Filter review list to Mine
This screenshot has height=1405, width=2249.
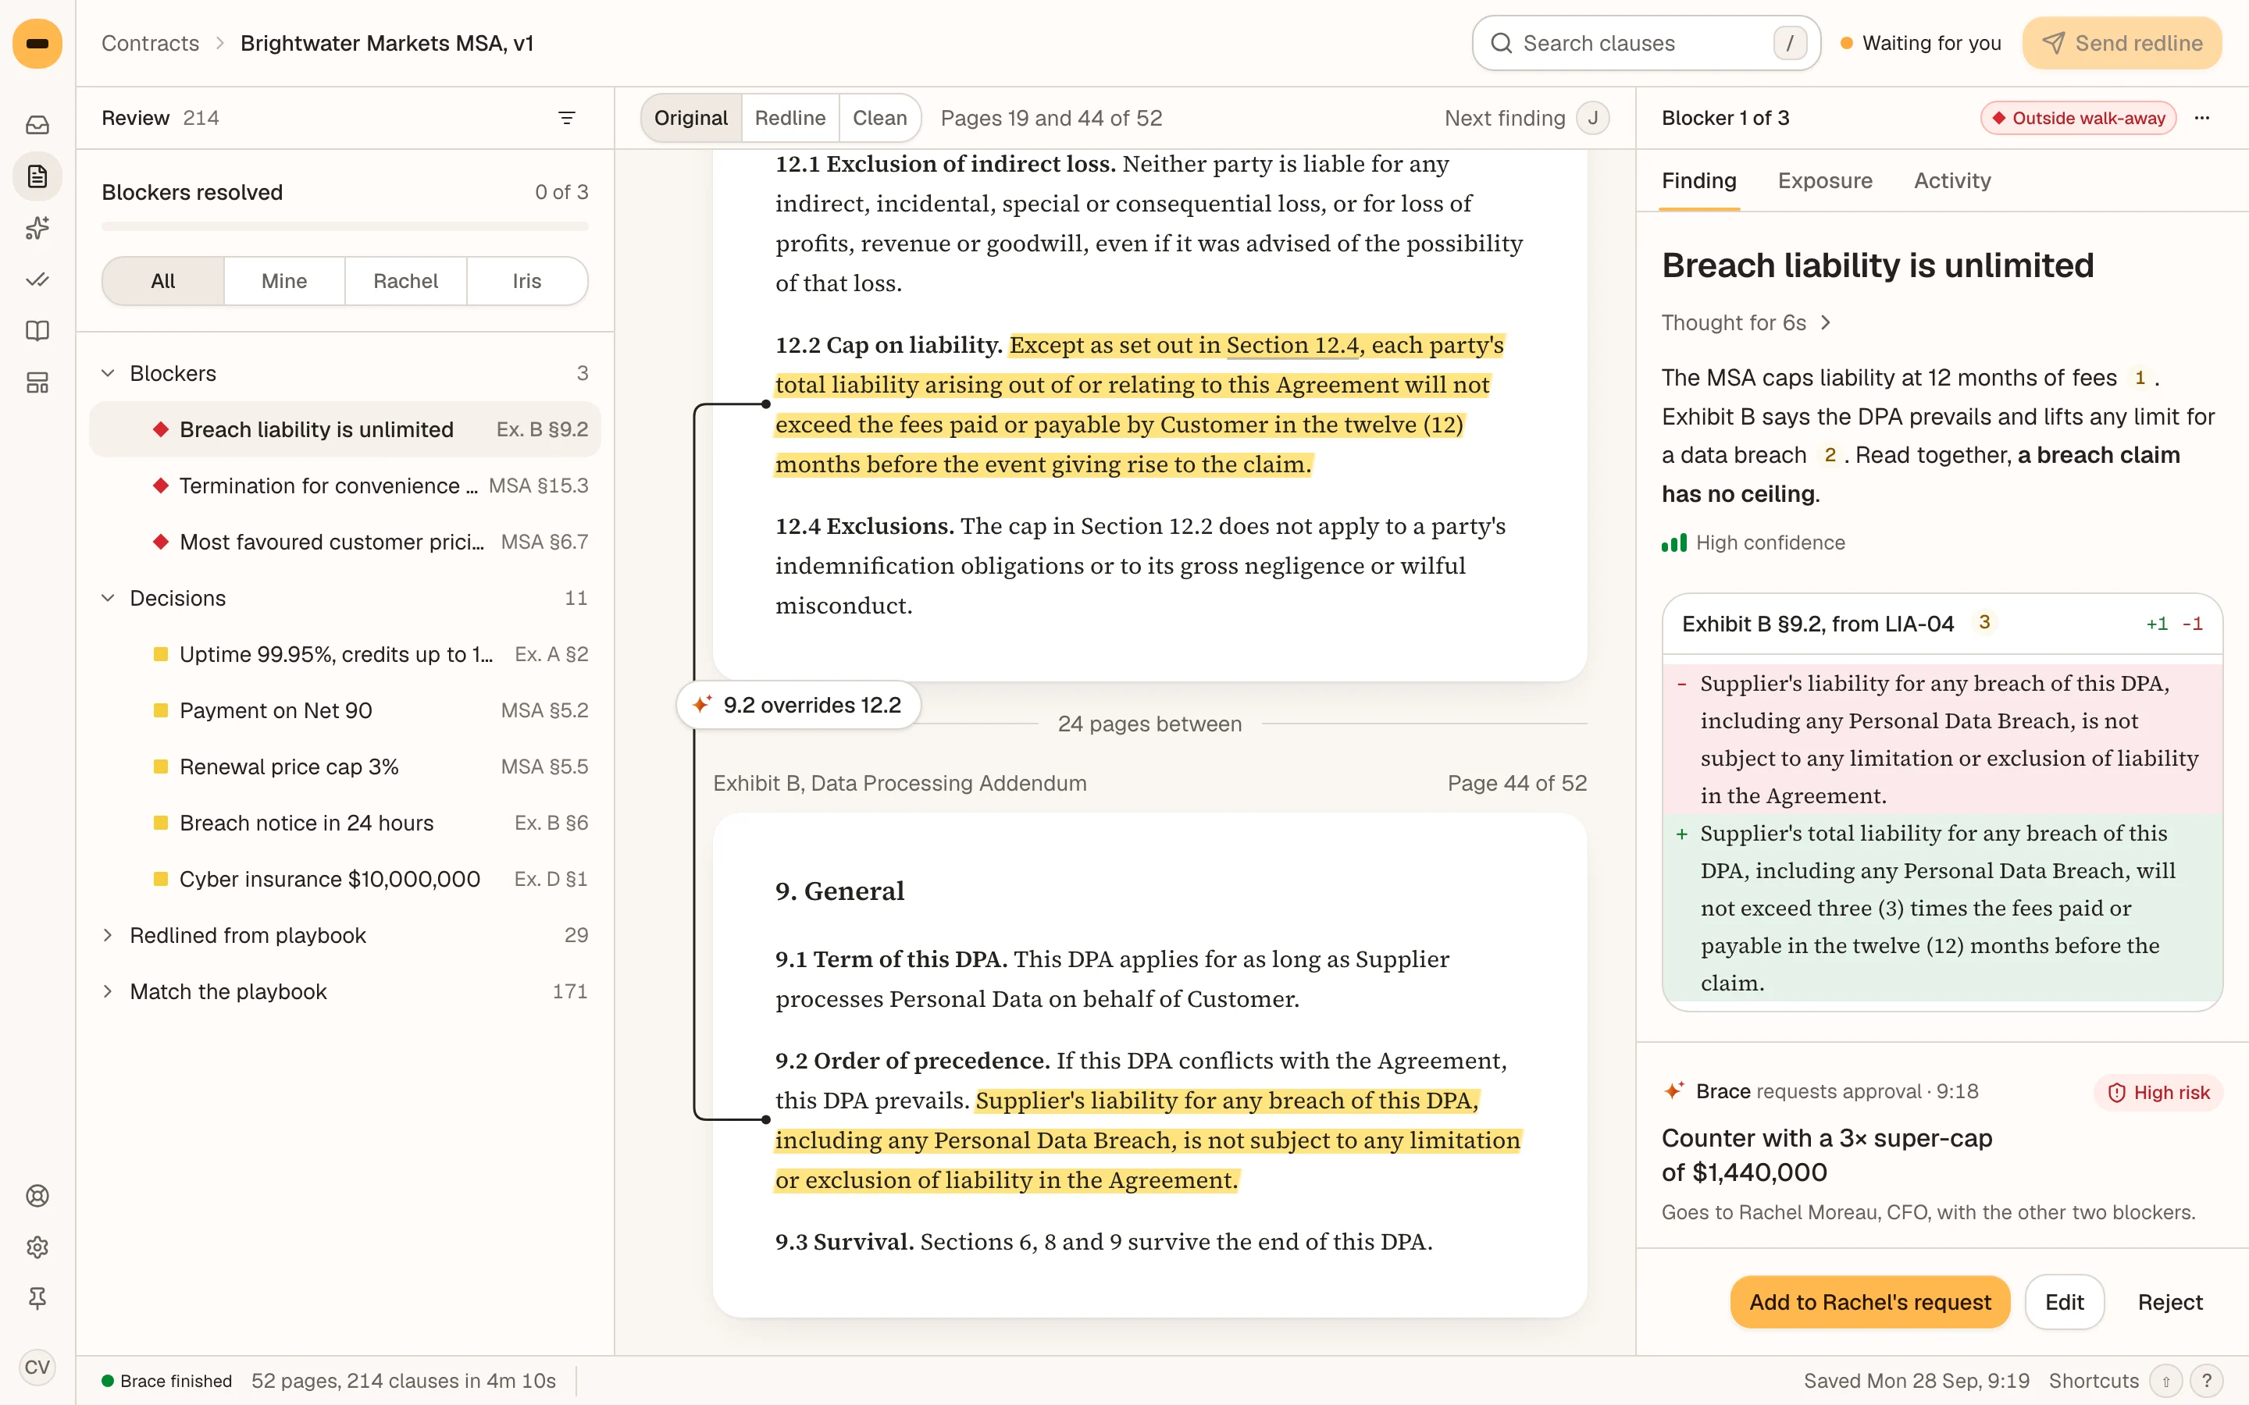coord(284,281)
